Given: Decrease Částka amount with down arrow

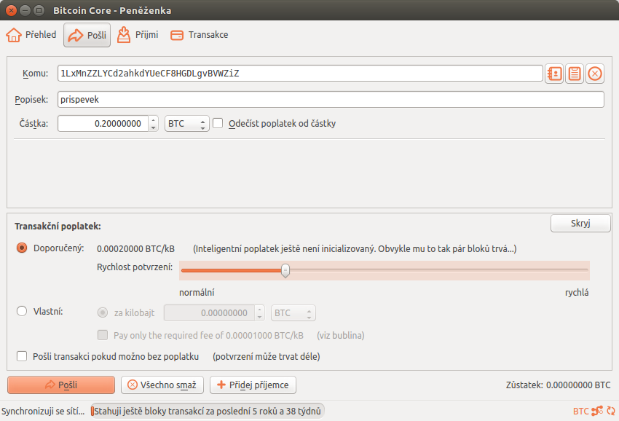Looking at the screenshot, I should point(153,127).
